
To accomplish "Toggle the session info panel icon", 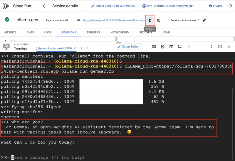I will click(x=180, y=47).
